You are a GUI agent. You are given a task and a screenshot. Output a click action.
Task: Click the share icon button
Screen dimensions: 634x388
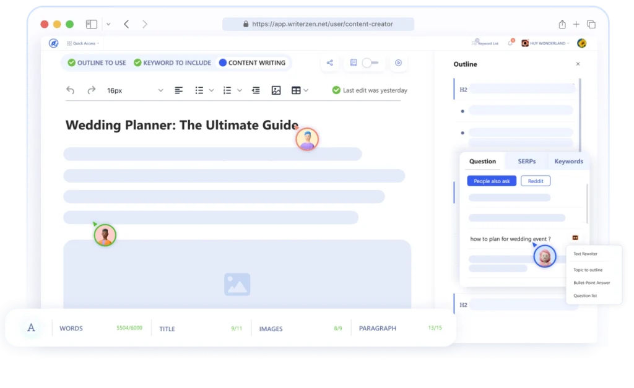point(329,63)
